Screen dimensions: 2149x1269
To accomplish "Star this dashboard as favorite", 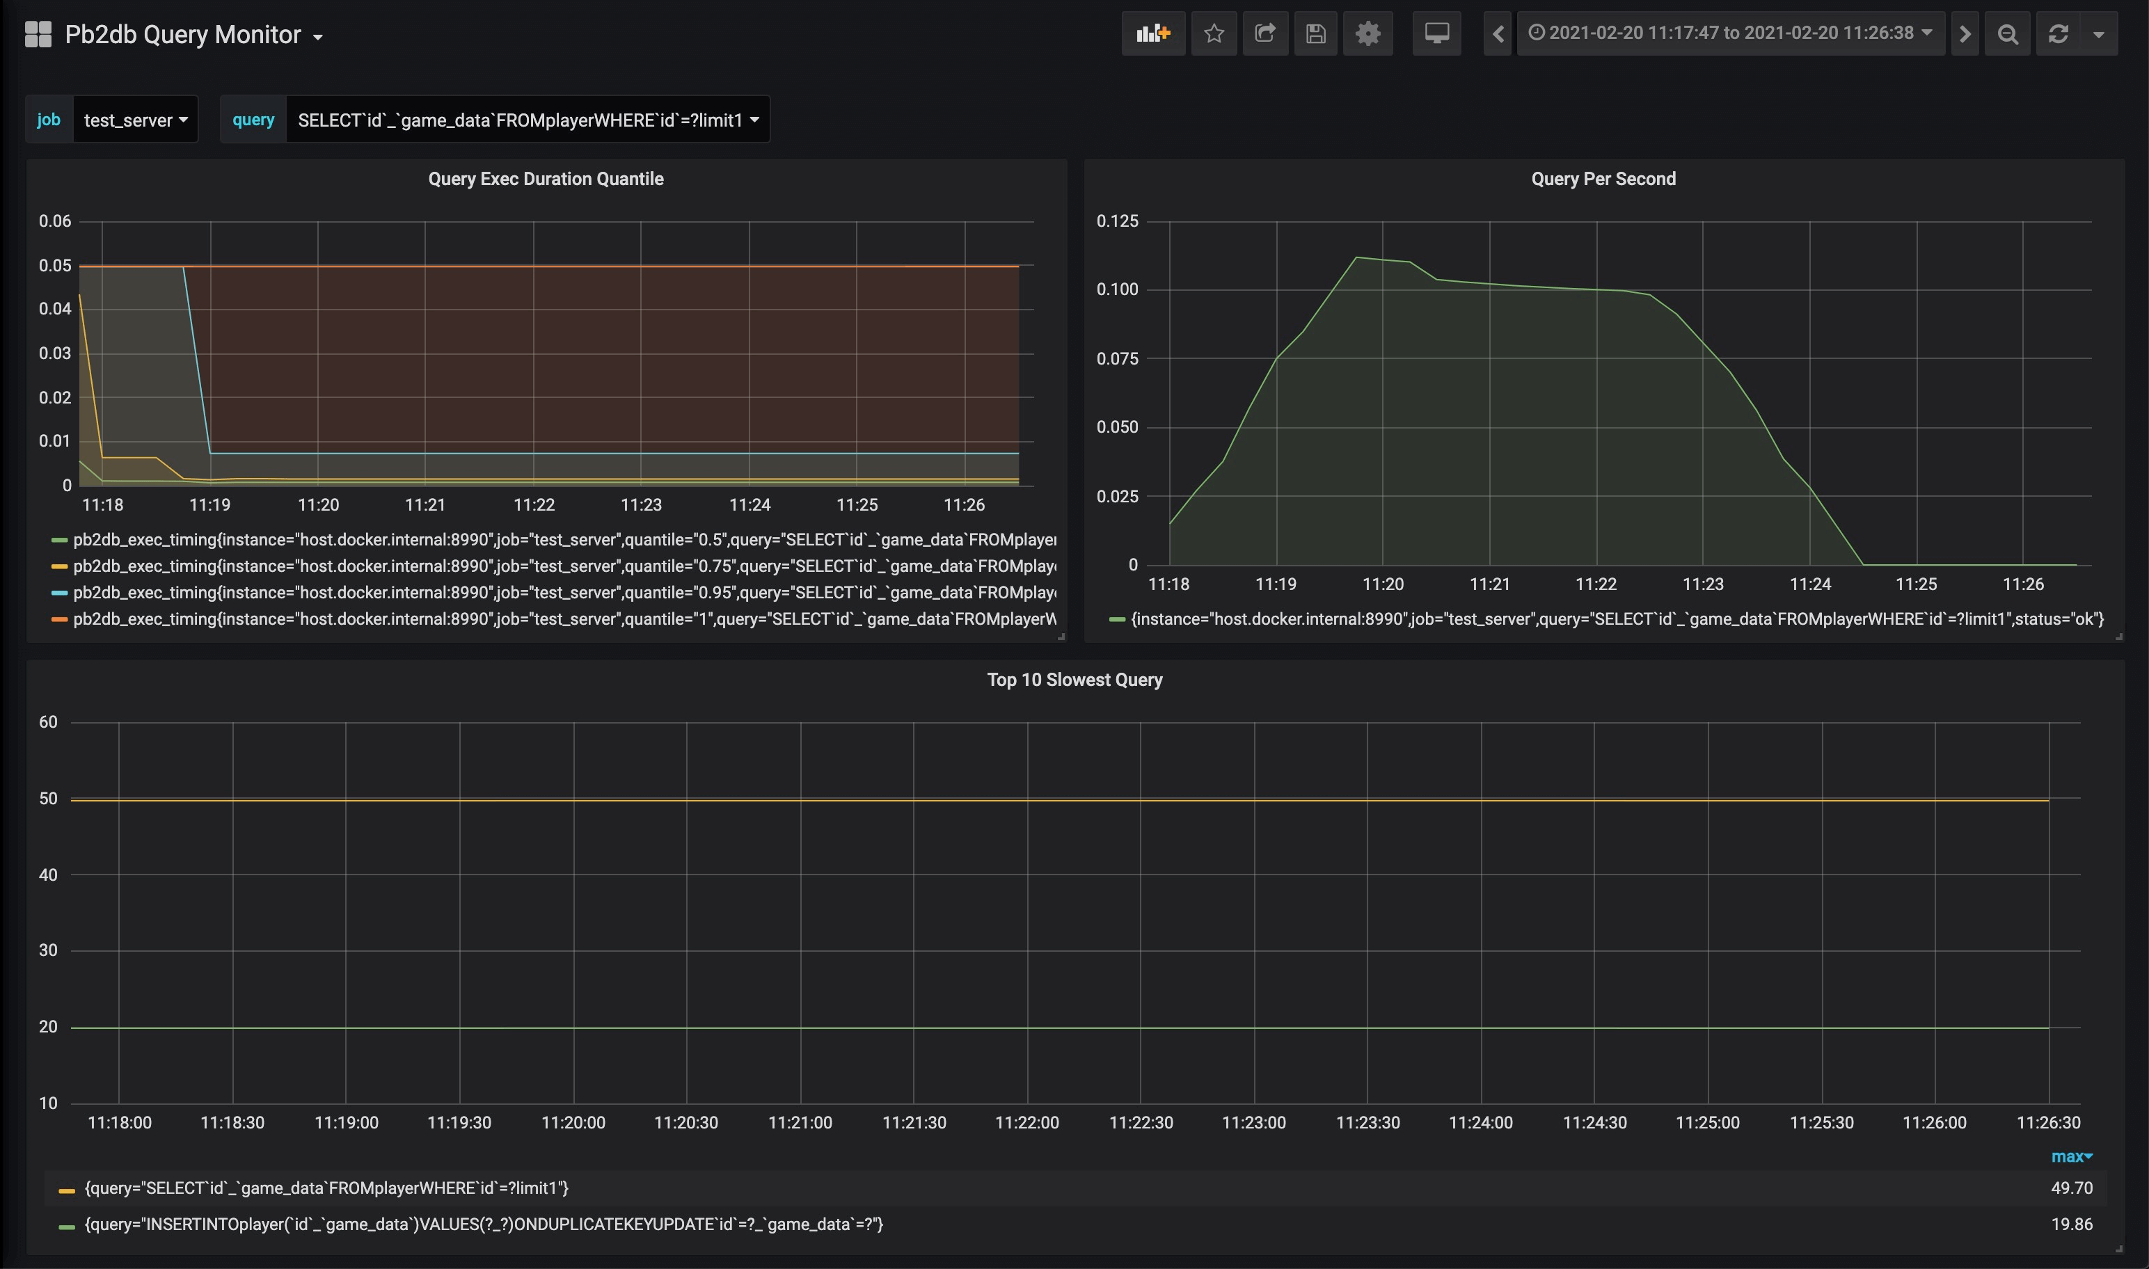I will pyautogui.click(x=1214, y=34).
